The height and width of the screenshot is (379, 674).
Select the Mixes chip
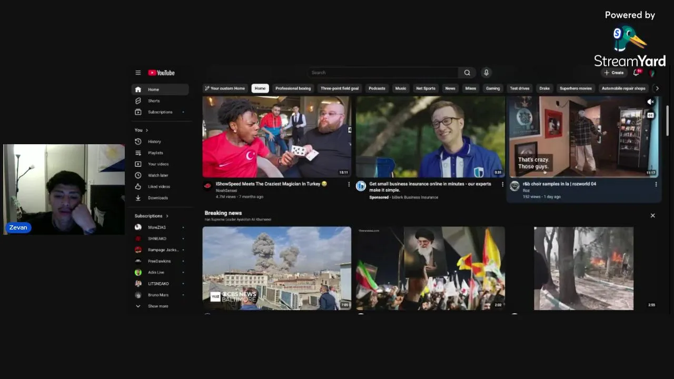point(471,88)
